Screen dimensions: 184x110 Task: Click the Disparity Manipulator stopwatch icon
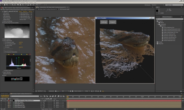point(6,52)
